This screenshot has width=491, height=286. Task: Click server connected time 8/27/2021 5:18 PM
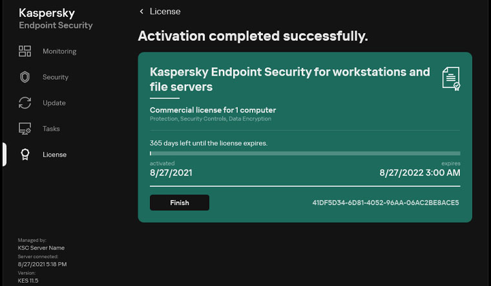tap(42, 264)
